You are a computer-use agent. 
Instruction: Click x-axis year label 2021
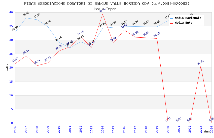pos(179,129)
